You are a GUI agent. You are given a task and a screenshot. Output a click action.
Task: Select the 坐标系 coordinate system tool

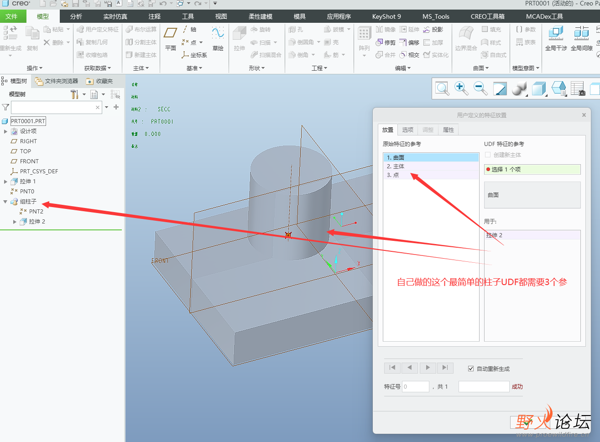pyautogui.click(x=194, y=55)
